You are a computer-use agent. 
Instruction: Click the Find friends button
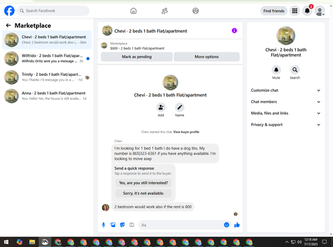click(274, 11)
